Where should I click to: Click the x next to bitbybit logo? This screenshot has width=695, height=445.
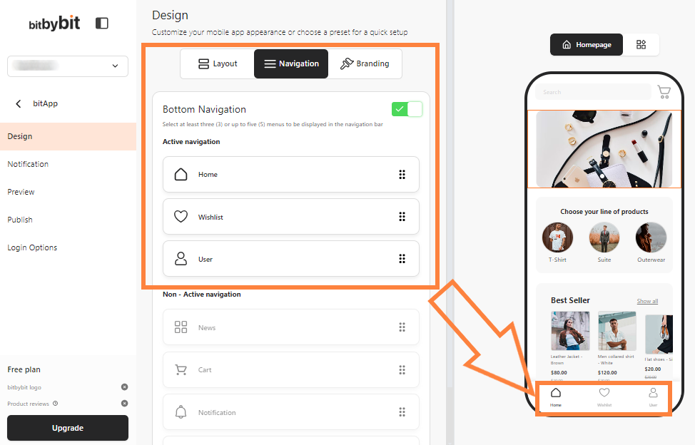coord(125,387)
